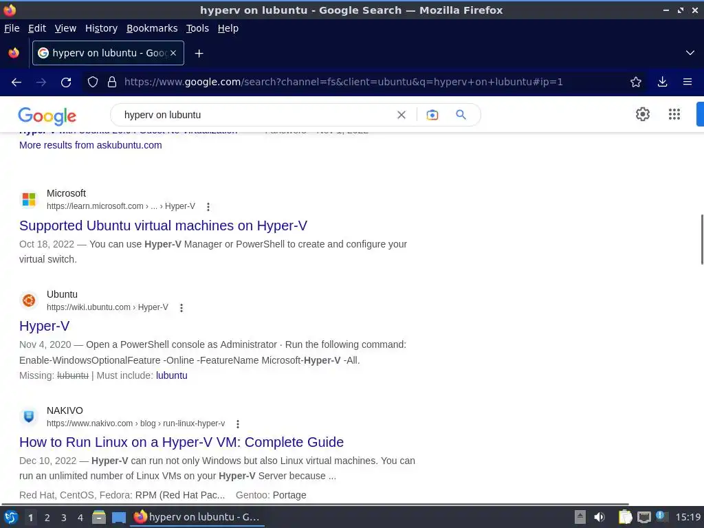The height and width of the screenshot is (528, 704).
Task: Switch to virtual desktop 2
Action: [47, 518]
